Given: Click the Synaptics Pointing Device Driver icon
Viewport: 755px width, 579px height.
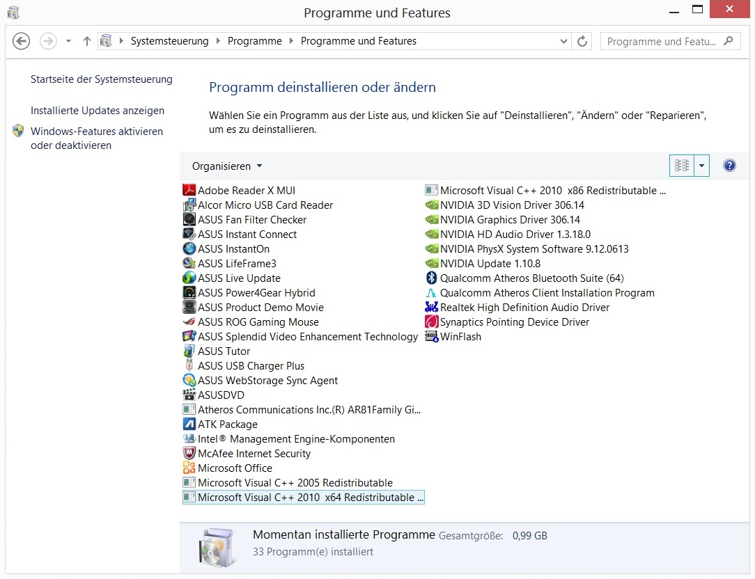Looking at the screenshot, I should tap(431, 322).
